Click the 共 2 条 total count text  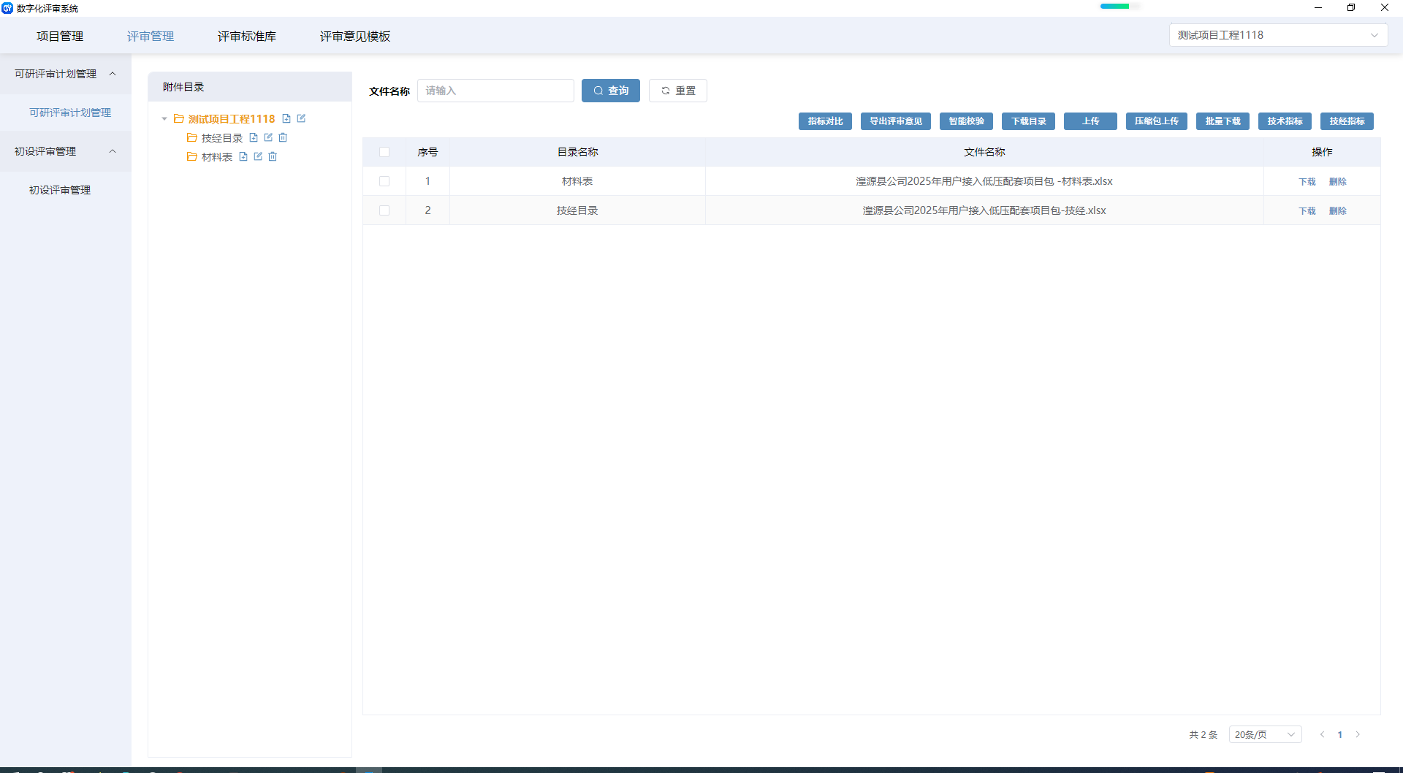point(1204,735)
